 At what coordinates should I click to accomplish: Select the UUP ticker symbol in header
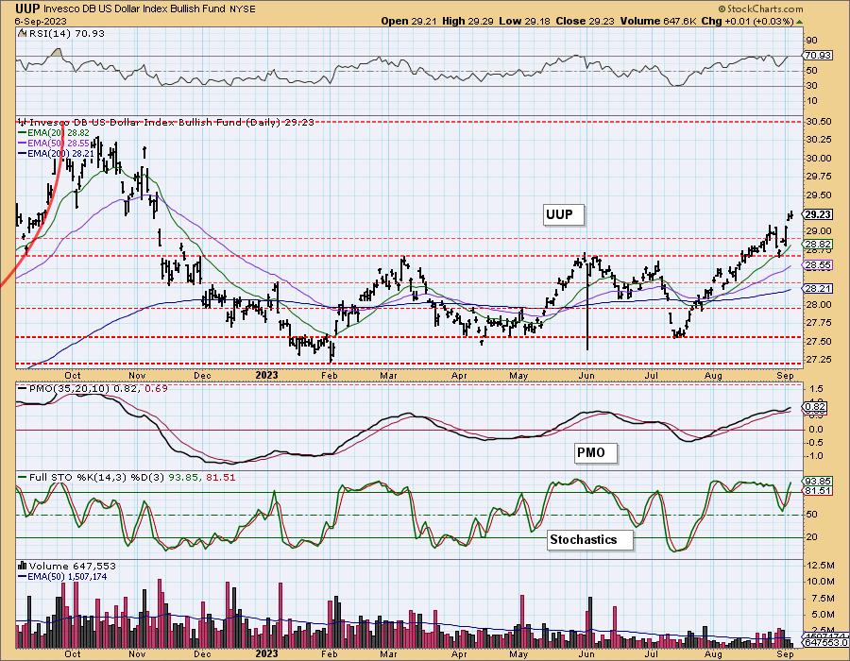click(x=26, y=8)
